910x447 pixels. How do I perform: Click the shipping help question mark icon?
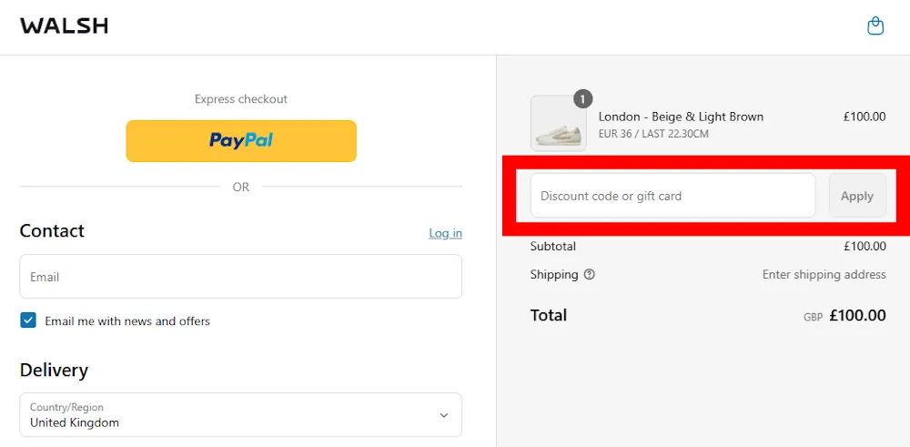point(590,274)
